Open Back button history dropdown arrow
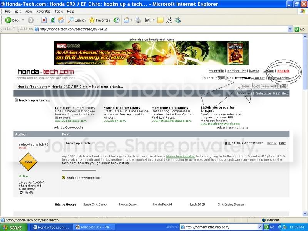The width and height of the screenshot is (308, 231). [23, 20]
